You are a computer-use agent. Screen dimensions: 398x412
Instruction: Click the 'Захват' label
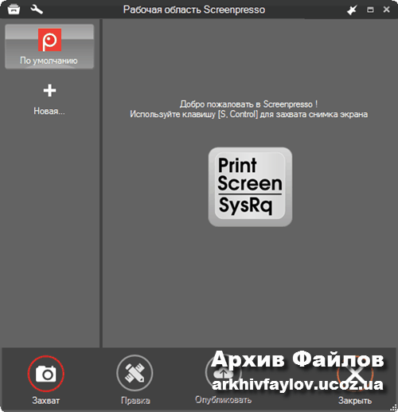tap(46, 400)
